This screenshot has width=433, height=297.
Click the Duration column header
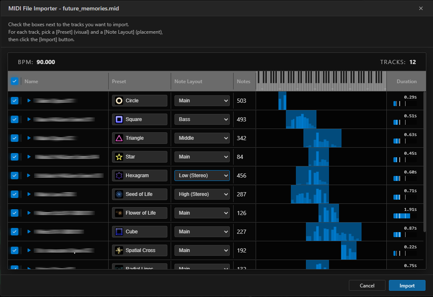[406, 82]
